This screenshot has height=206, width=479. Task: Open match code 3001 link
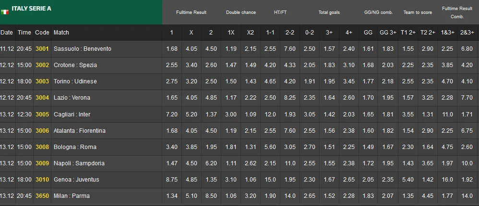[42, 49]
